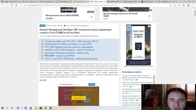This screenshot has height=110, width=196.
Task: Open Windows Start menu
Action: click(x=2, y=108)
